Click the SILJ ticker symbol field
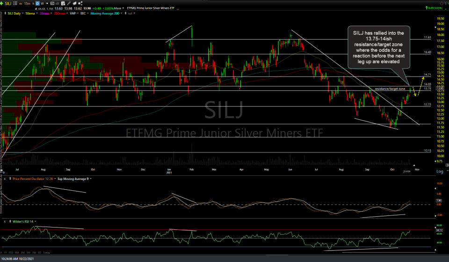Image resolution: width=449 pixels, height=262 pixels. 8,3
